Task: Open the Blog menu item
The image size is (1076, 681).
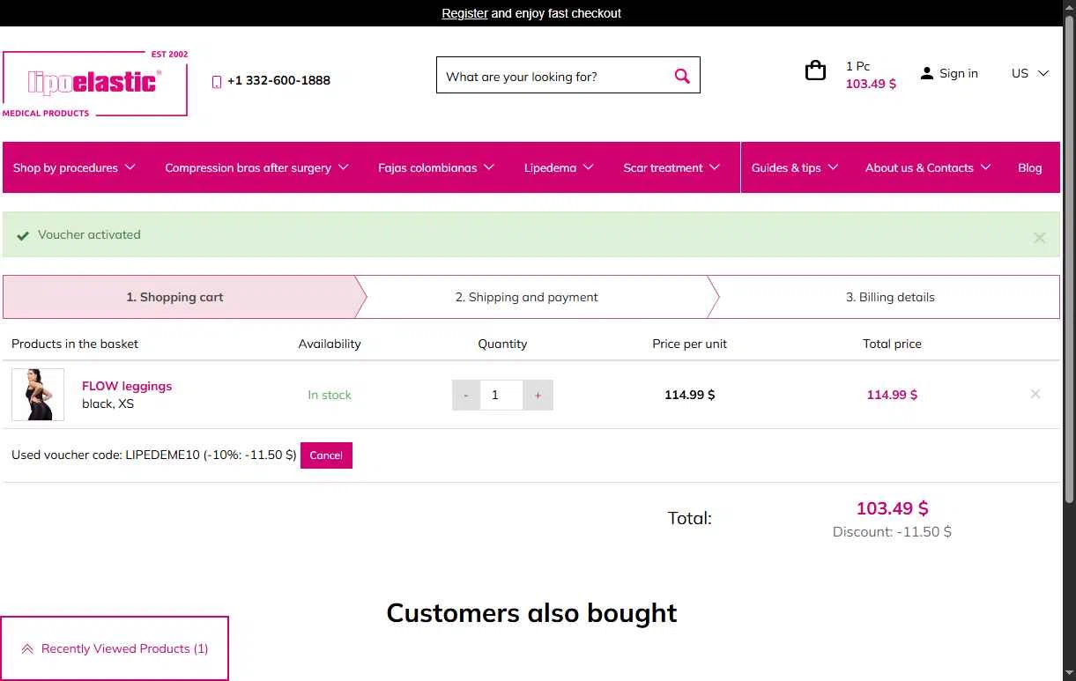Action: pos(1029,167)
